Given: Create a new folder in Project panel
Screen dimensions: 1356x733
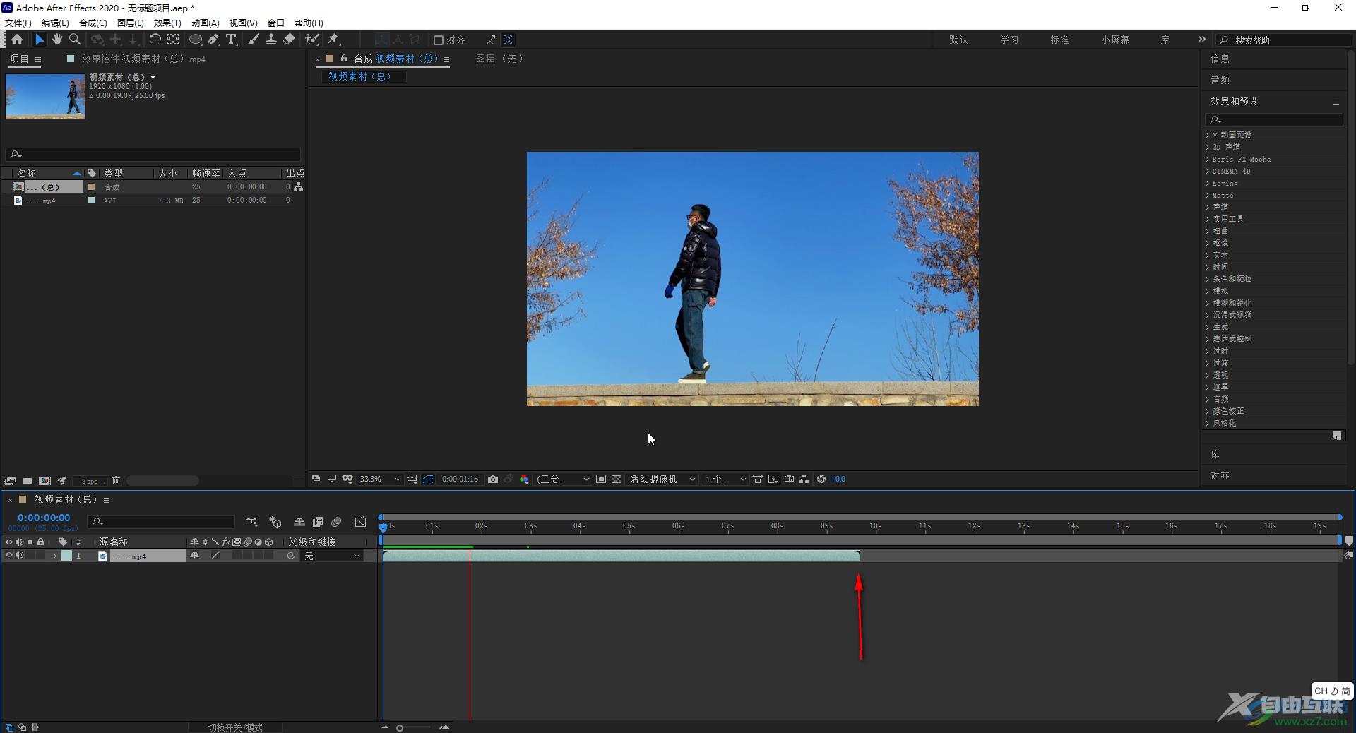Looking at the screenshot, I should 27,481.
